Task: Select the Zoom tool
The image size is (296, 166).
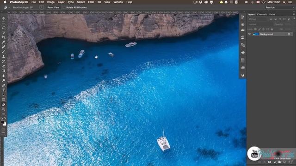Action: [3, 109]
